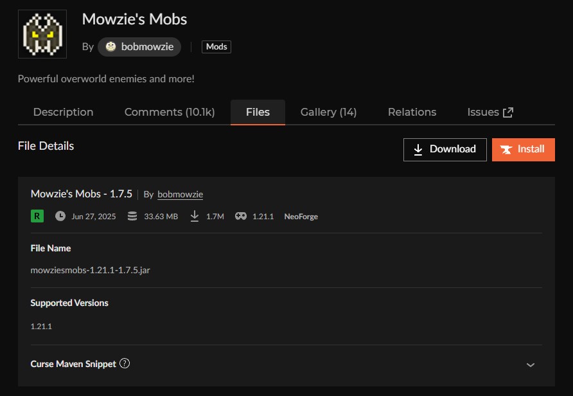This screenshot has width=573, height=396.
Task: Click the external link icon beside Issues
Action: [507, 113]
